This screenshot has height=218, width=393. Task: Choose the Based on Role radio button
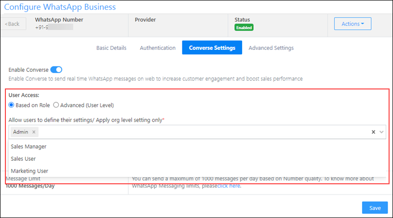coord(11,105)
